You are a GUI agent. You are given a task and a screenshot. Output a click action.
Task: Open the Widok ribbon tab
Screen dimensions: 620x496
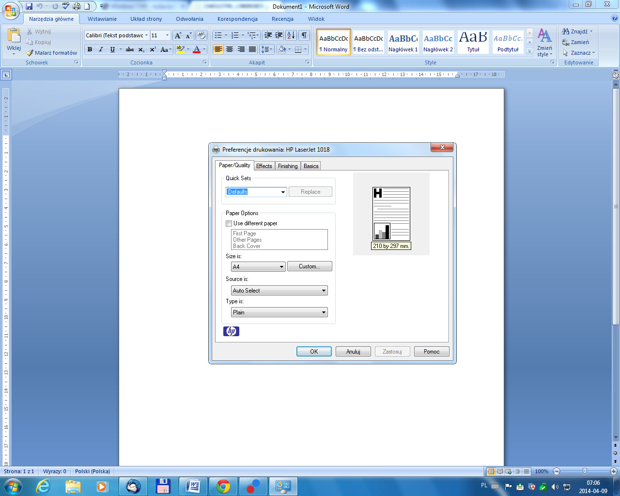[316, 19]
